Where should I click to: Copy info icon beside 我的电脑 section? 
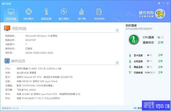pos(117,30)
